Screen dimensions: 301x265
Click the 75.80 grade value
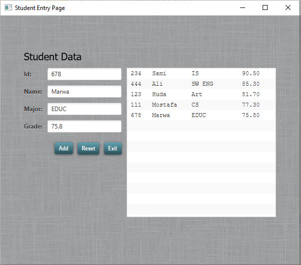[251, 115]
